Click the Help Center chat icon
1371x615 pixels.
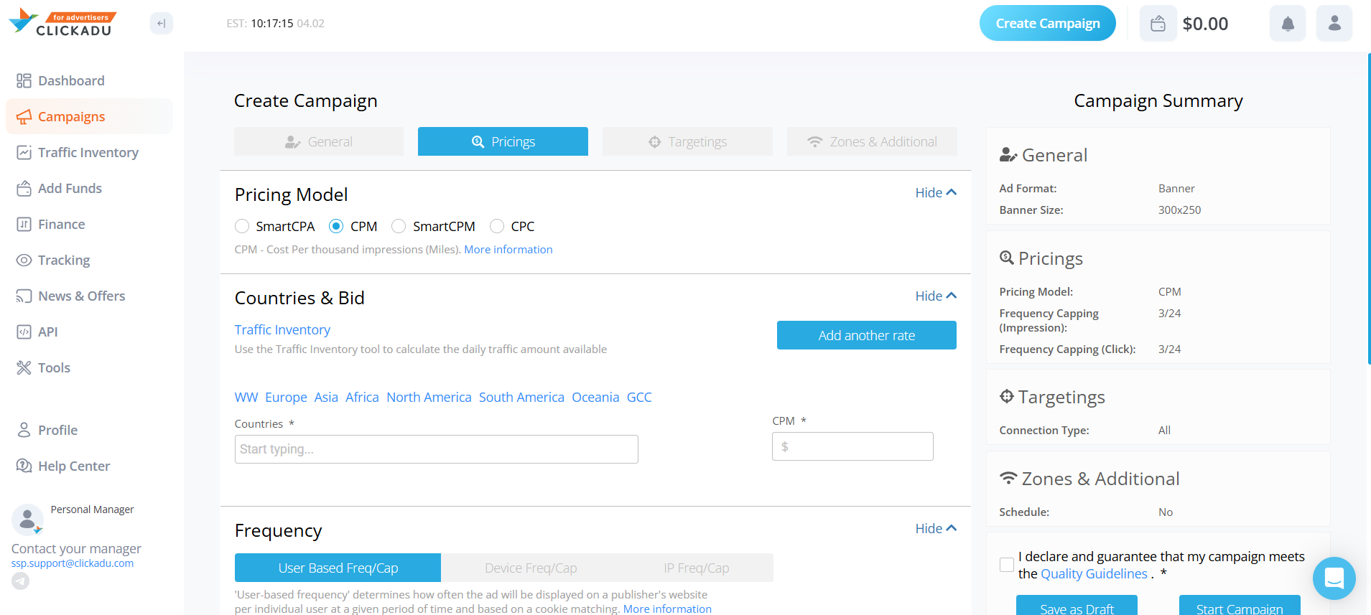pos(24,466)
